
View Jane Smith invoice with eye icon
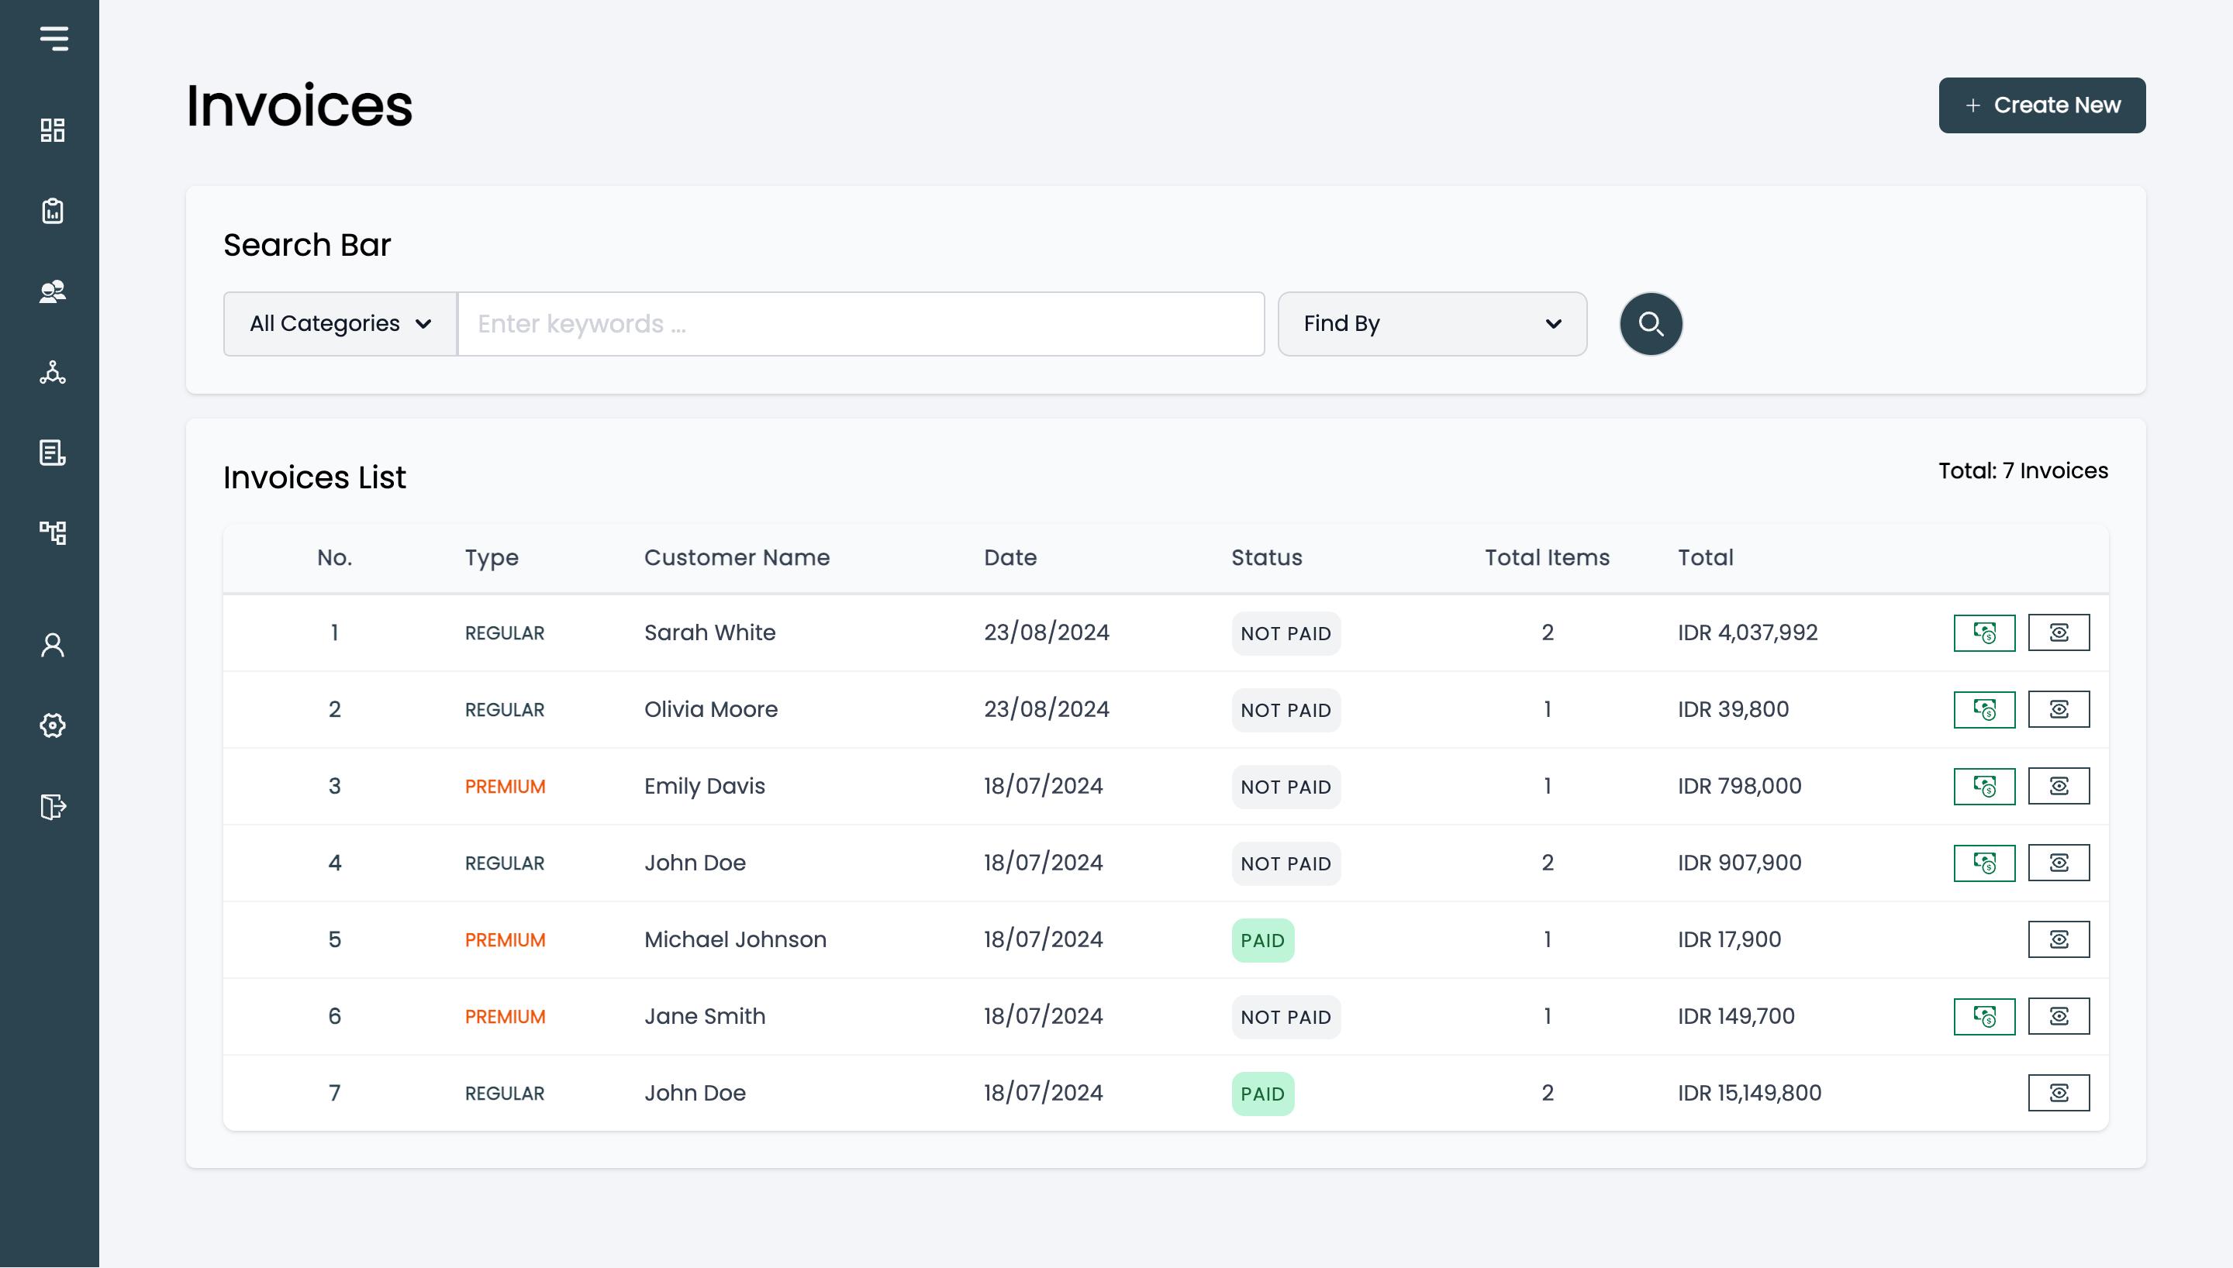(2059, 1016)
